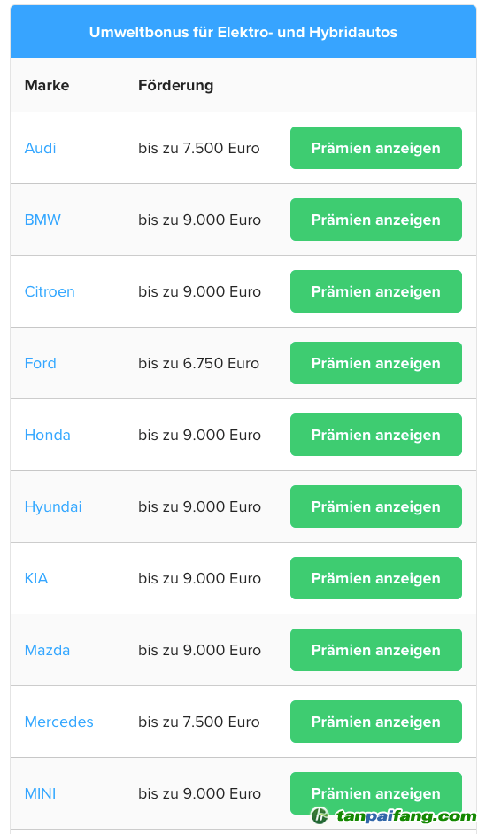Open the BMW brand link
The width and height of the screenshot is (486, 834).
(x=42, y=220)
